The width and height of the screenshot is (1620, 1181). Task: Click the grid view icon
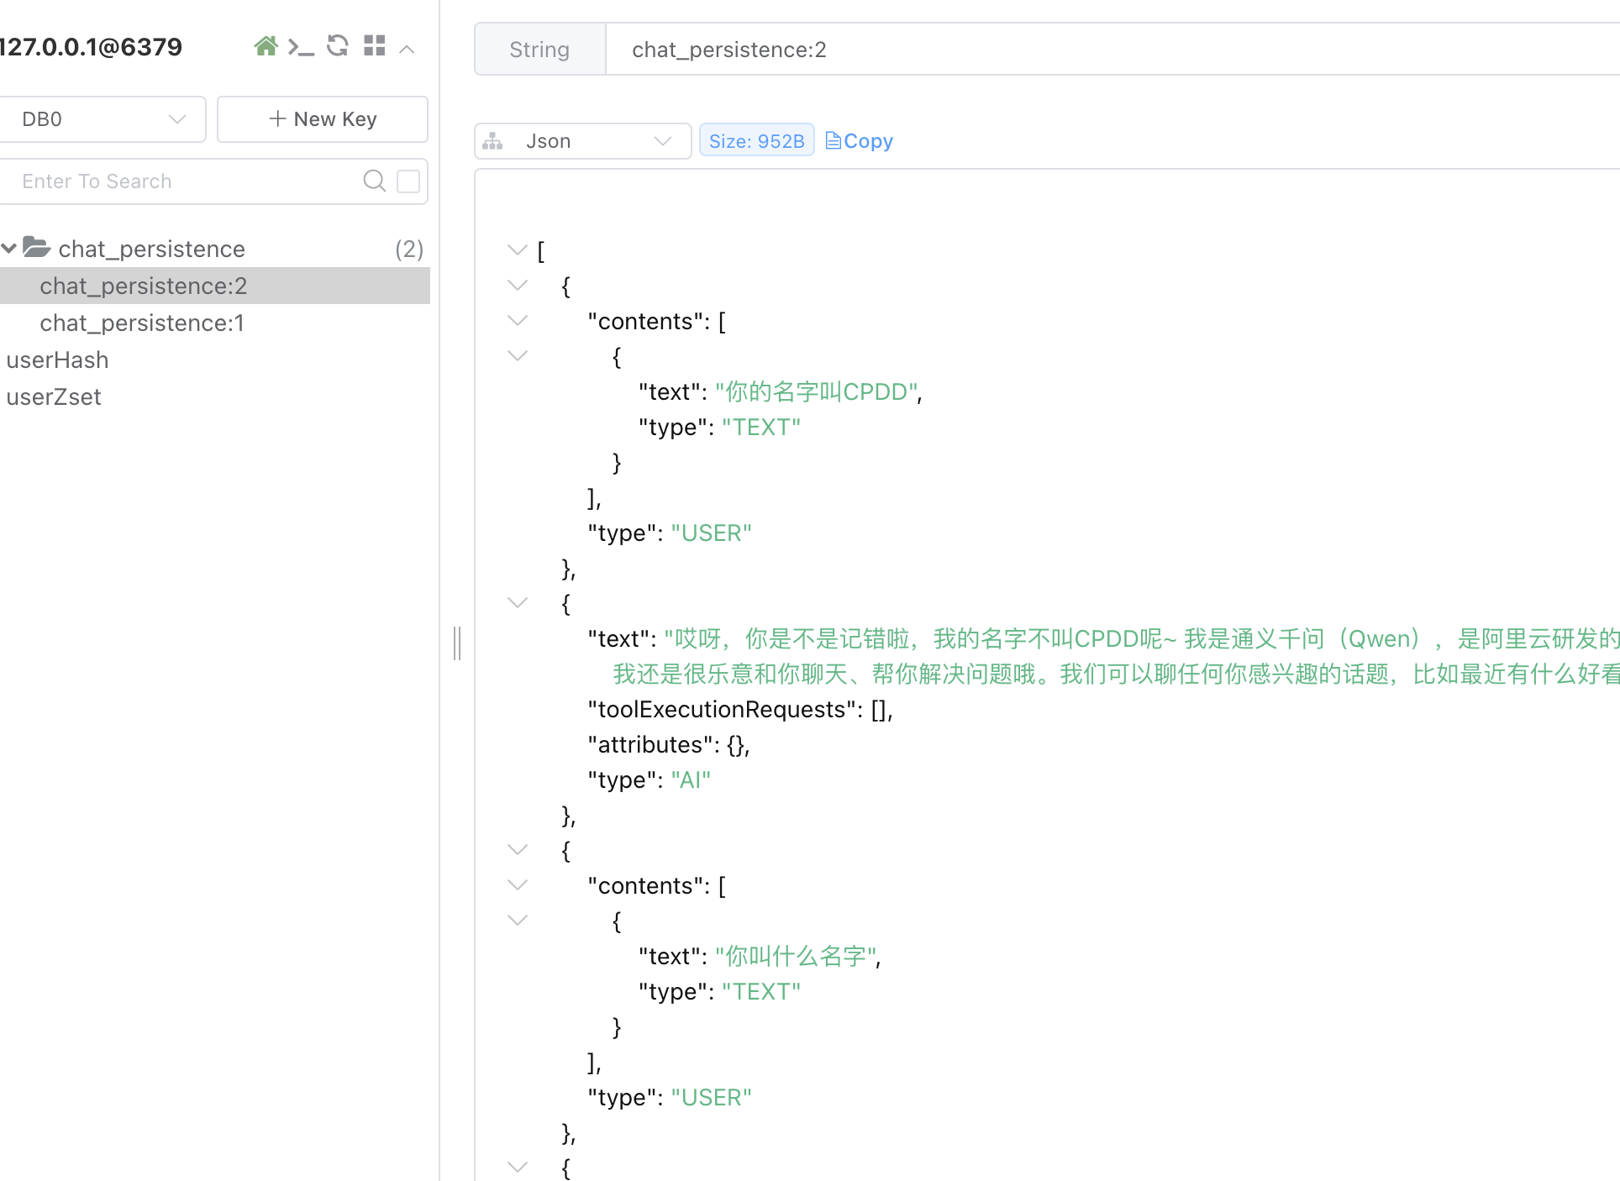pos(375,46)
